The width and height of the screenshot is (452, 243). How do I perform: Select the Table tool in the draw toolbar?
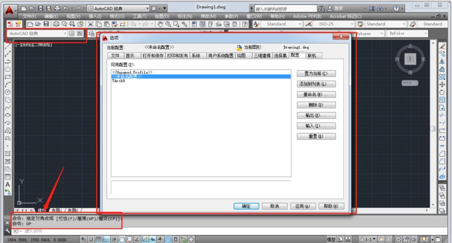click(8, 177)
